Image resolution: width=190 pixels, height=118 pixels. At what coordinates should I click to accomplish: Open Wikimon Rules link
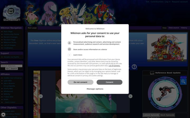click(x=10, y=42)
